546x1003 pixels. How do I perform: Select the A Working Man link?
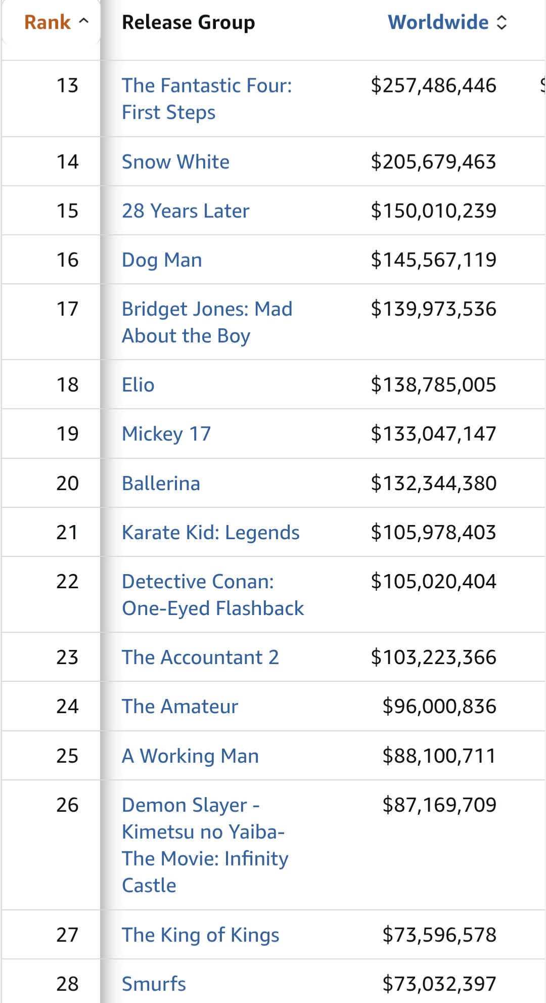point(190,756)
